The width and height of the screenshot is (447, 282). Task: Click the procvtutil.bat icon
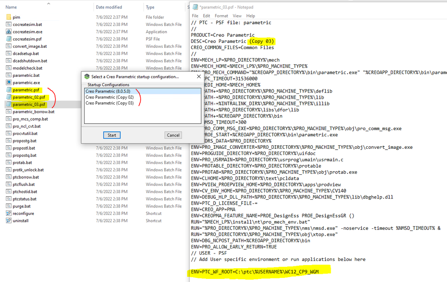(9, 134)
